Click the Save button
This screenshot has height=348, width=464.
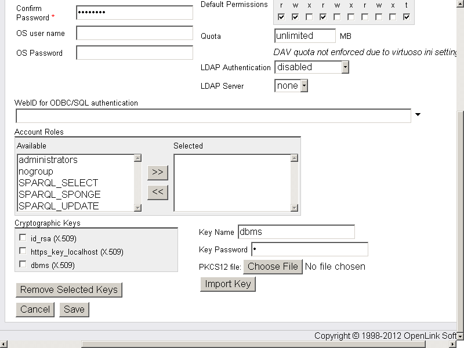(x=74, y=309)
